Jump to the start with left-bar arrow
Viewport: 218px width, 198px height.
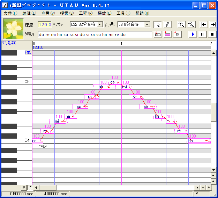point(204,25)
